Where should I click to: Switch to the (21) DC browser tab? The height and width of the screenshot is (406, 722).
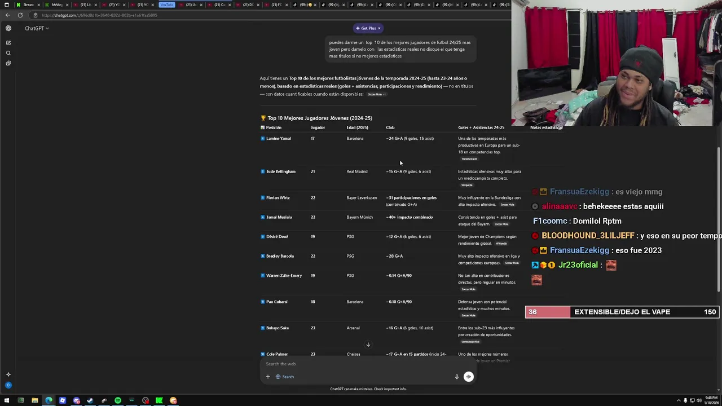[247, 5]
